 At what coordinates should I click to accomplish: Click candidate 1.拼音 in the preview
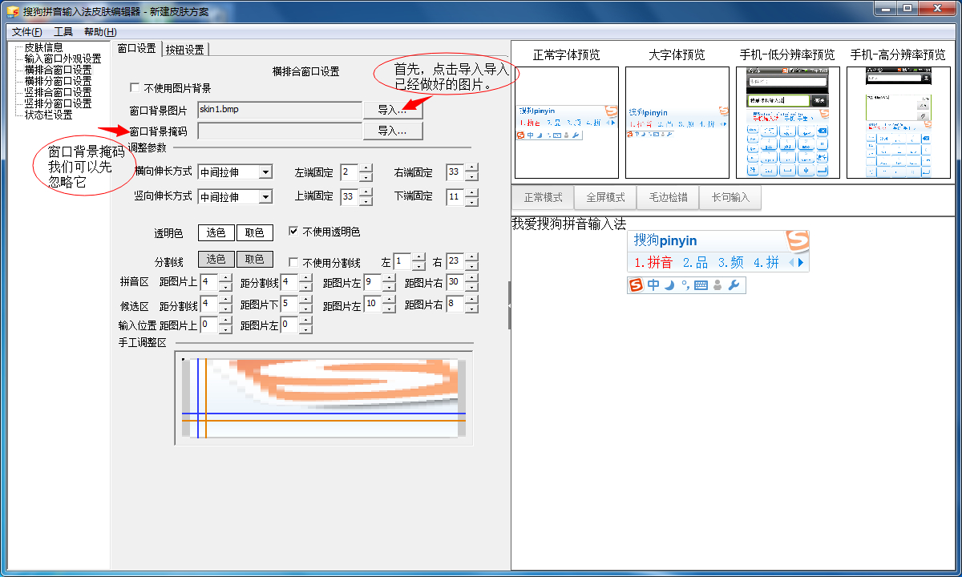coord(653,262)
